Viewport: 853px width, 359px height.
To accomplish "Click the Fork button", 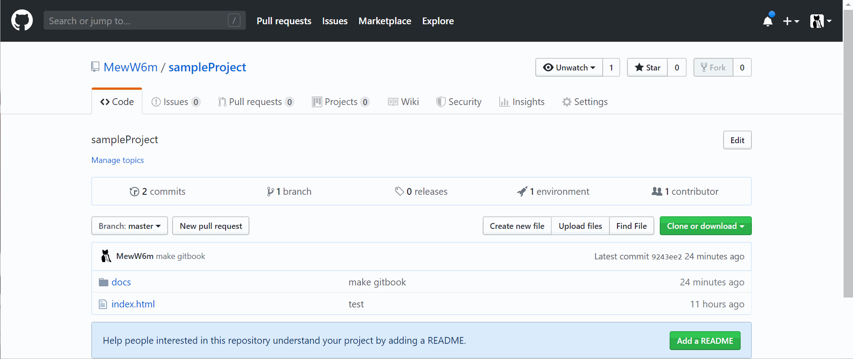I will click(713, 67).
